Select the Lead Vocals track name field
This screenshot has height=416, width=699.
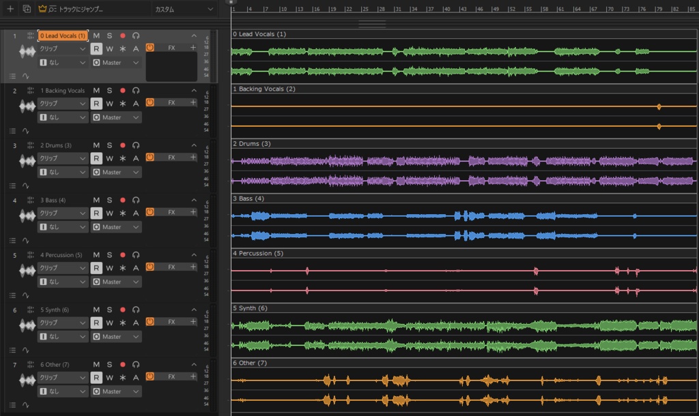63,35
